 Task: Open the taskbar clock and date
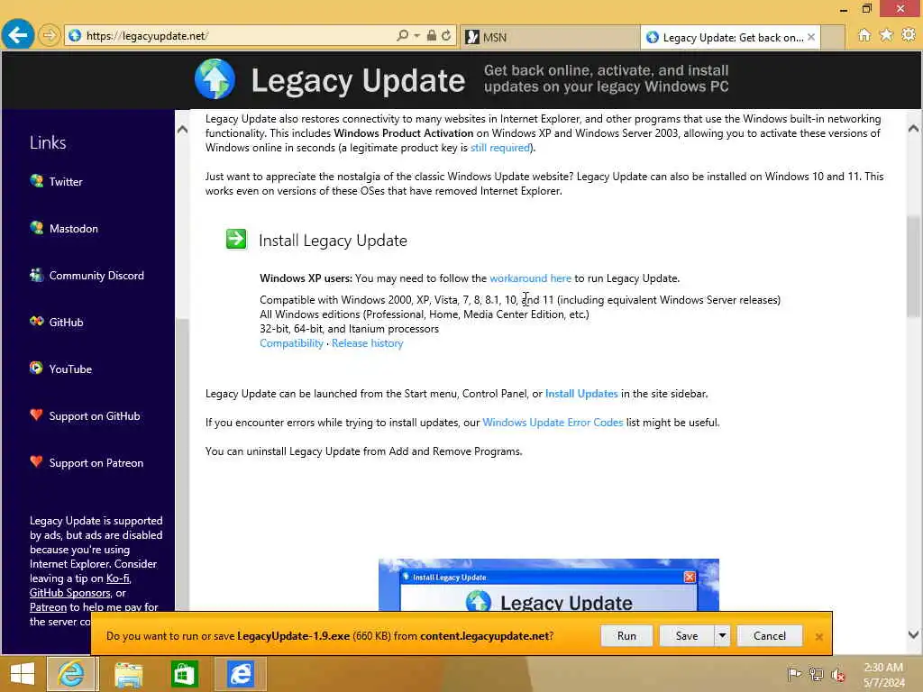point(883,675)
